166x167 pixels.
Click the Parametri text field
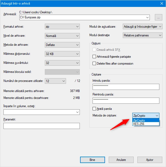[42, 126]
